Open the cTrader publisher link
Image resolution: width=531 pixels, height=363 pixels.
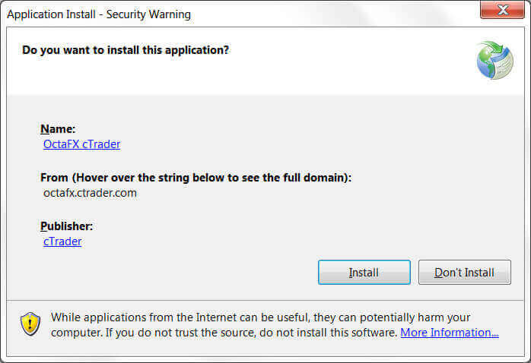point(62,241)
